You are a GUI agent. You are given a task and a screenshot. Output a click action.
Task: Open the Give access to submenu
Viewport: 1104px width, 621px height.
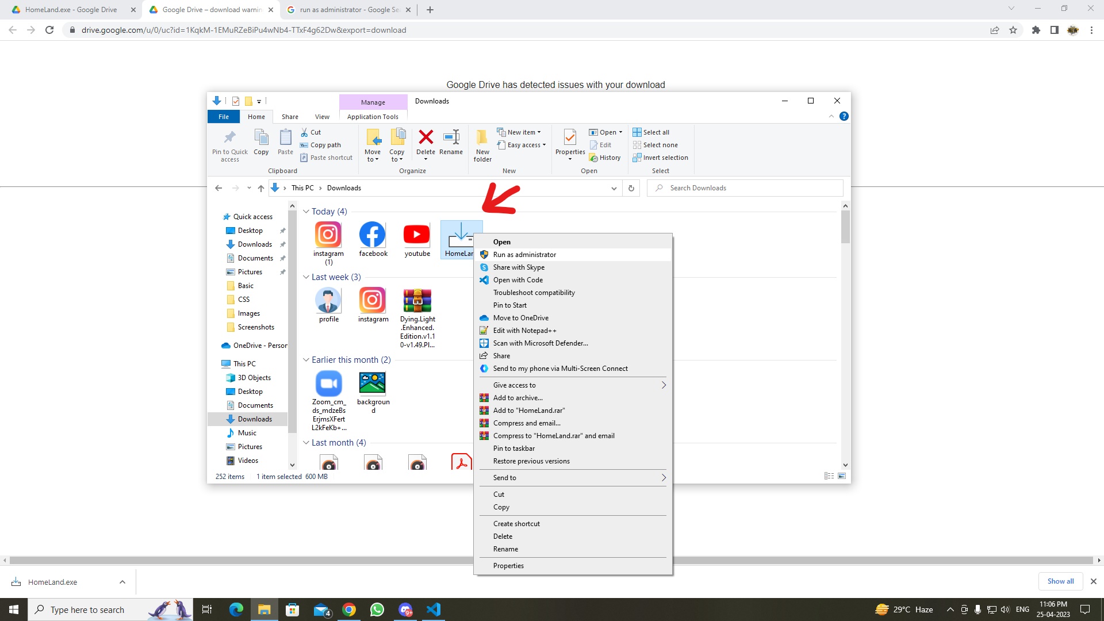(x=573, y=385)
